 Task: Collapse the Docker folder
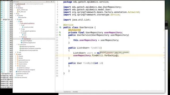click(x=16, y=16)
